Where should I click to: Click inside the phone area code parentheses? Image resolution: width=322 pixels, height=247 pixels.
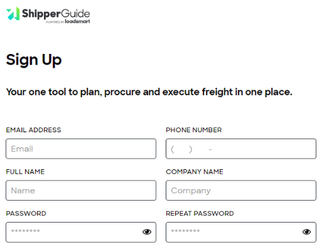pos(181,149)
